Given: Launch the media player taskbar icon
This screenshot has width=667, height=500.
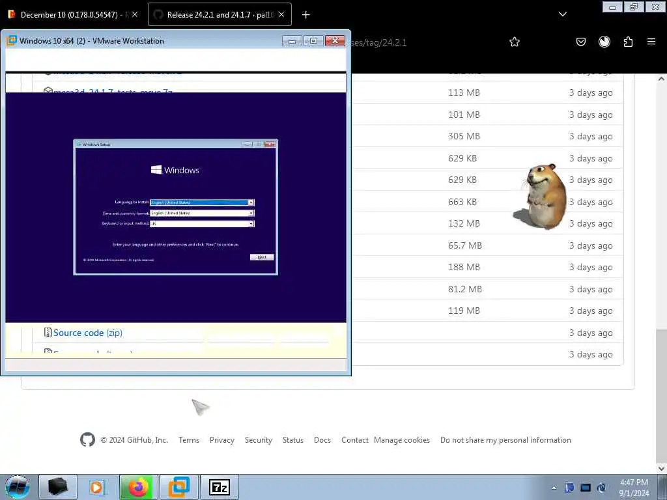Looking at the screenshot, I should [97, 487].
